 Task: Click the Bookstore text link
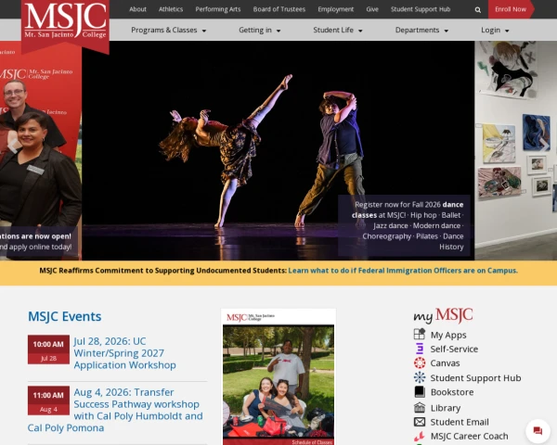[x=452, y=392]
